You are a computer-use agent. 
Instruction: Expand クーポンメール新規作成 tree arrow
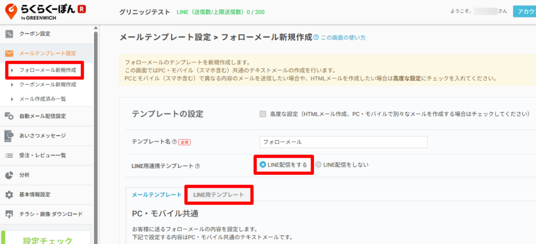coord(13,84)
